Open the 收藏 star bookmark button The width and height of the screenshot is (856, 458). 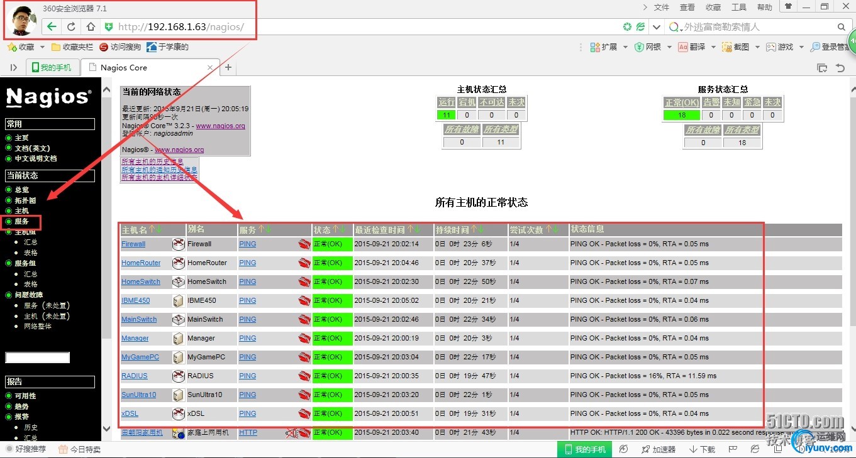click(x=20, y=47)
